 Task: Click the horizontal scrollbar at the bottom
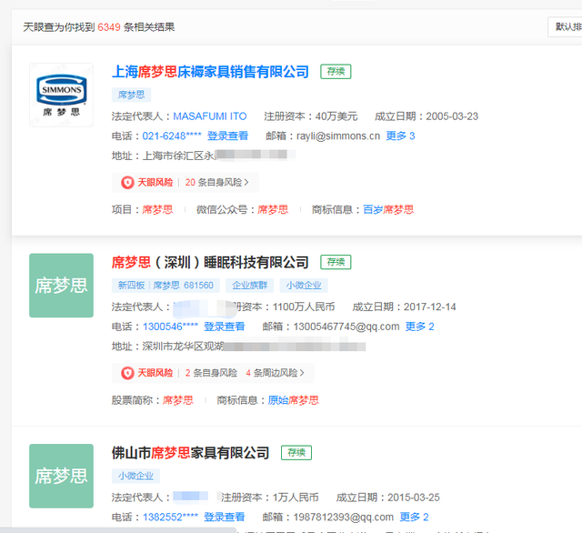[118, 530]
